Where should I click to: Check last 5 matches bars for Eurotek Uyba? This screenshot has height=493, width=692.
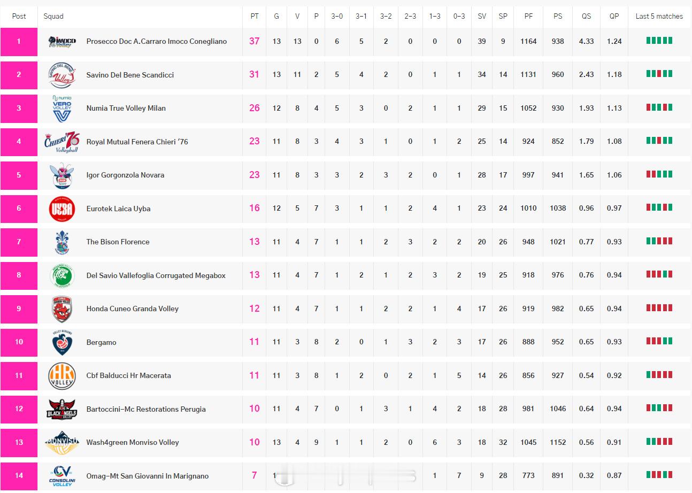[x=659, y=207]
